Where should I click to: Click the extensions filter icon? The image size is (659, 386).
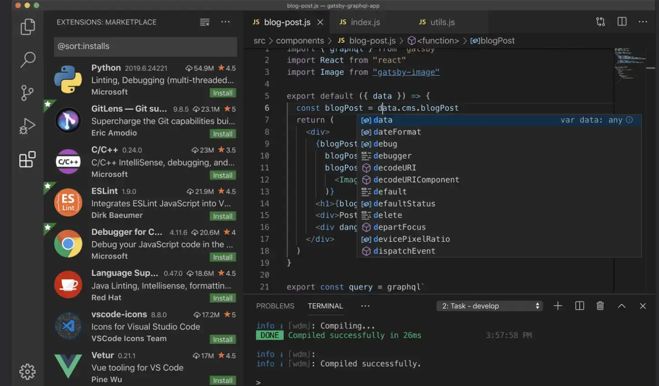click(204, 22)
